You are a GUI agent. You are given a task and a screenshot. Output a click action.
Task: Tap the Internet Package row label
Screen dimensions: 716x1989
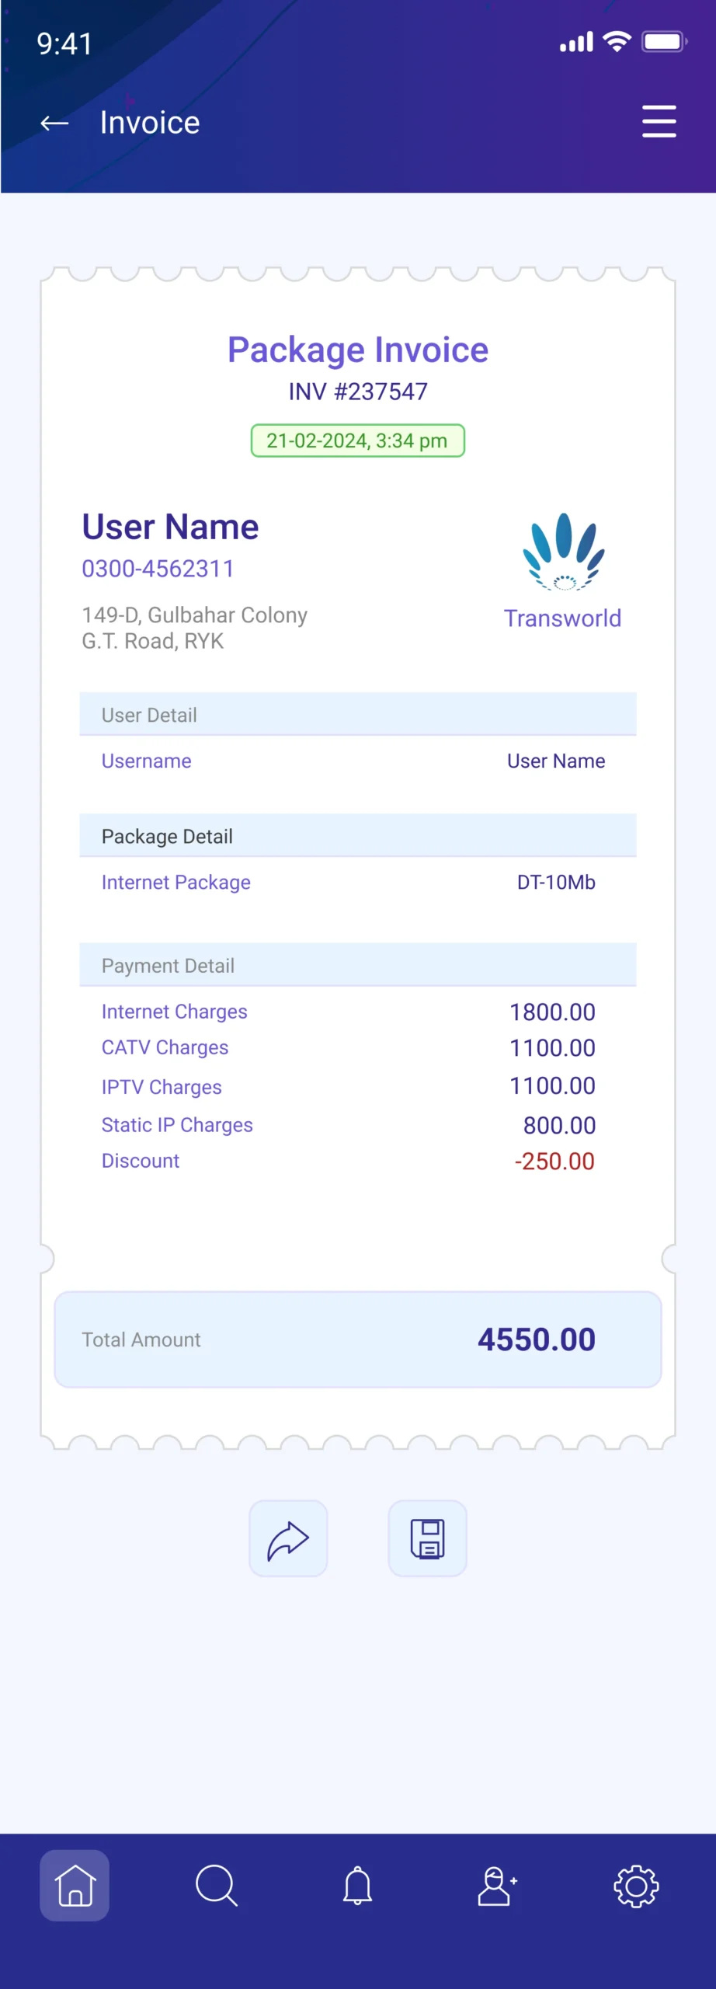click(x=176, y=883)
